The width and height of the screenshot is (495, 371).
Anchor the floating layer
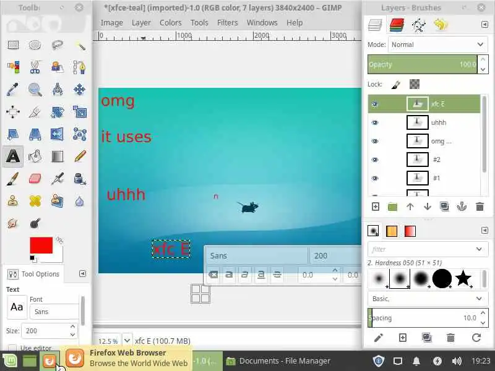tap(462, 207)
